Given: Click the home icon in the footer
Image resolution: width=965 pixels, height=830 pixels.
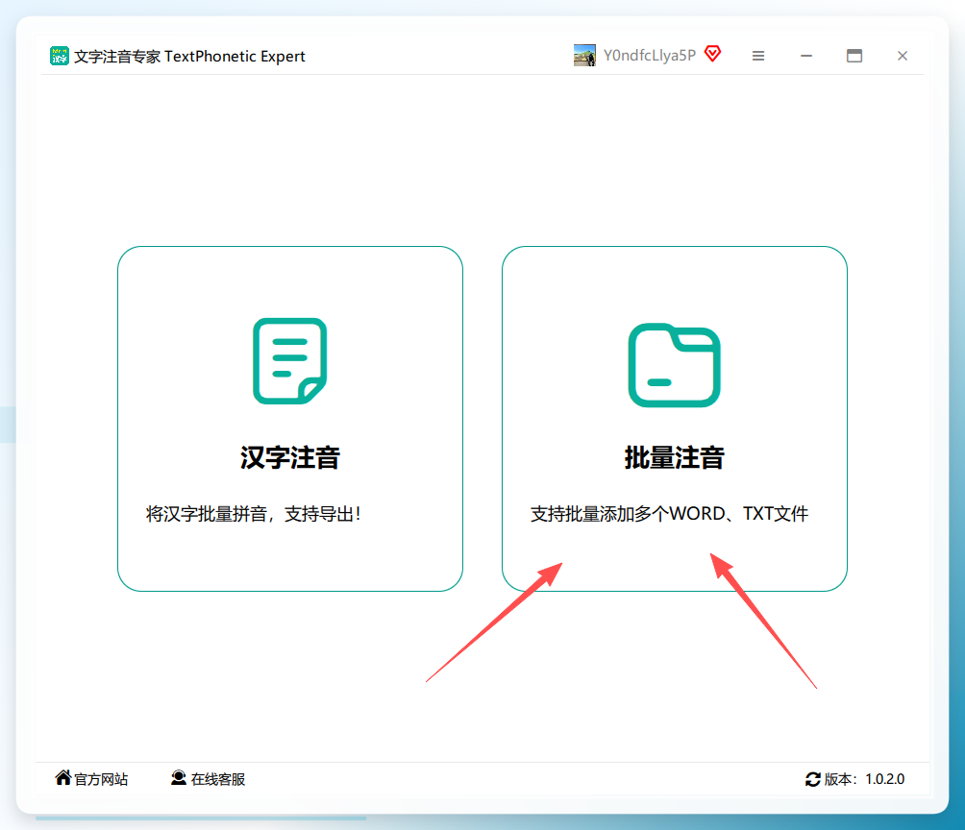Looking at the screenshot, I should [62, 778].
